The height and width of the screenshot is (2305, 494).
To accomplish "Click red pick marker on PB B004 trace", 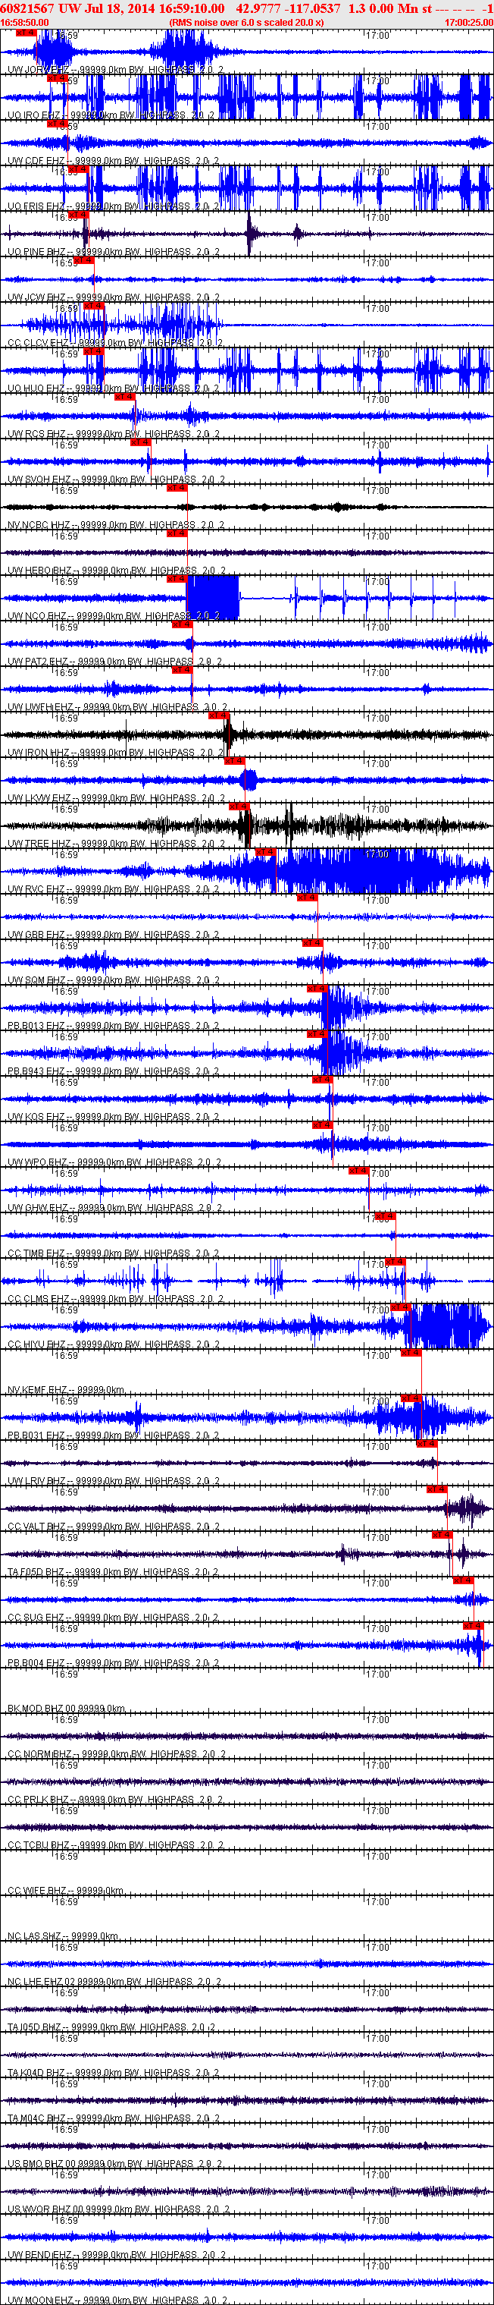I will coord(474,1626).
